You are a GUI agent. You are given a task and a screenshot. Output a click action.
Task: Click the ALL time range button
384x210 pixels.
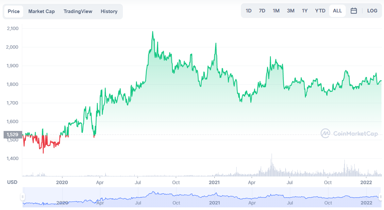tap(337, 11)
